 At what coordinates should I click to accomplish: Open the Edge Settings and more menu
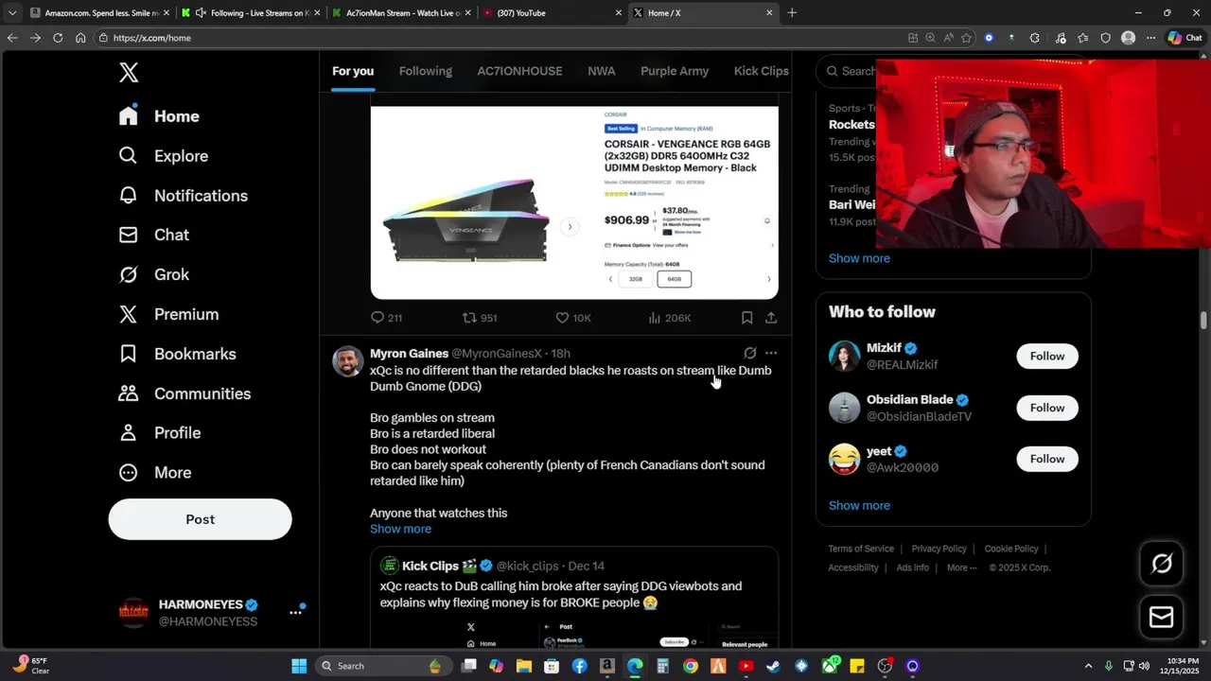[x=1150, y=38]
